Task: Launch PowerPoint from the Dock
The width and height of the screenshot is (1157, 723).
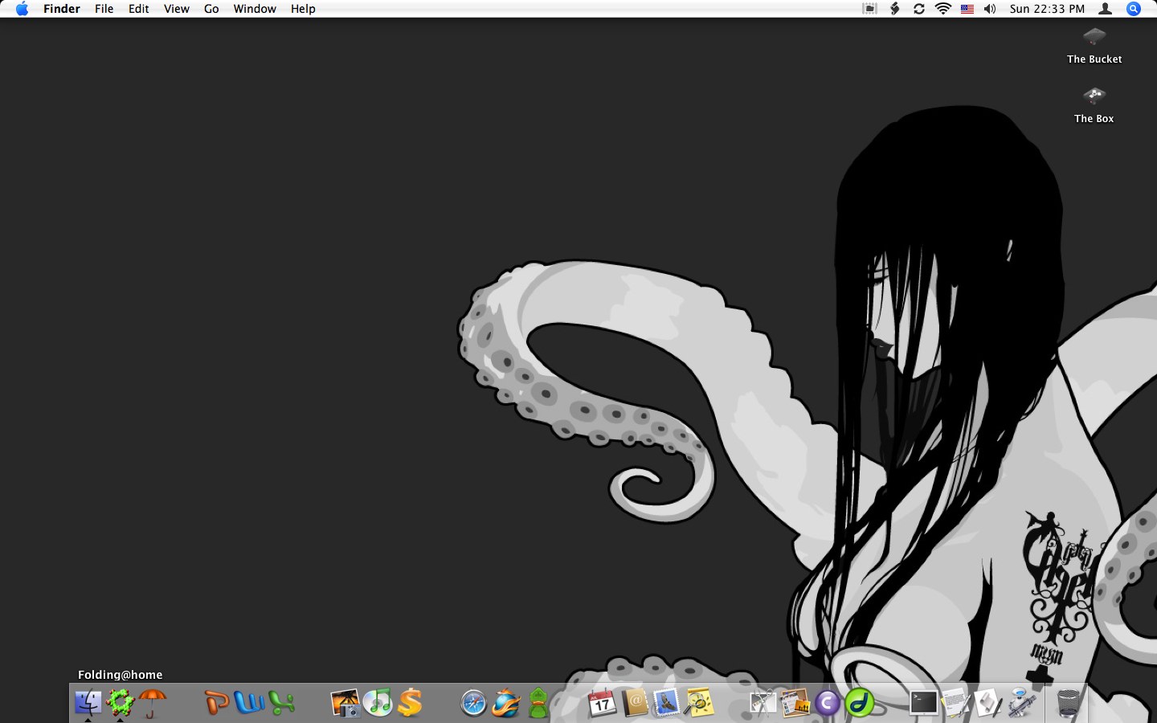Action: pyautogui.click(x=217, y=703)
